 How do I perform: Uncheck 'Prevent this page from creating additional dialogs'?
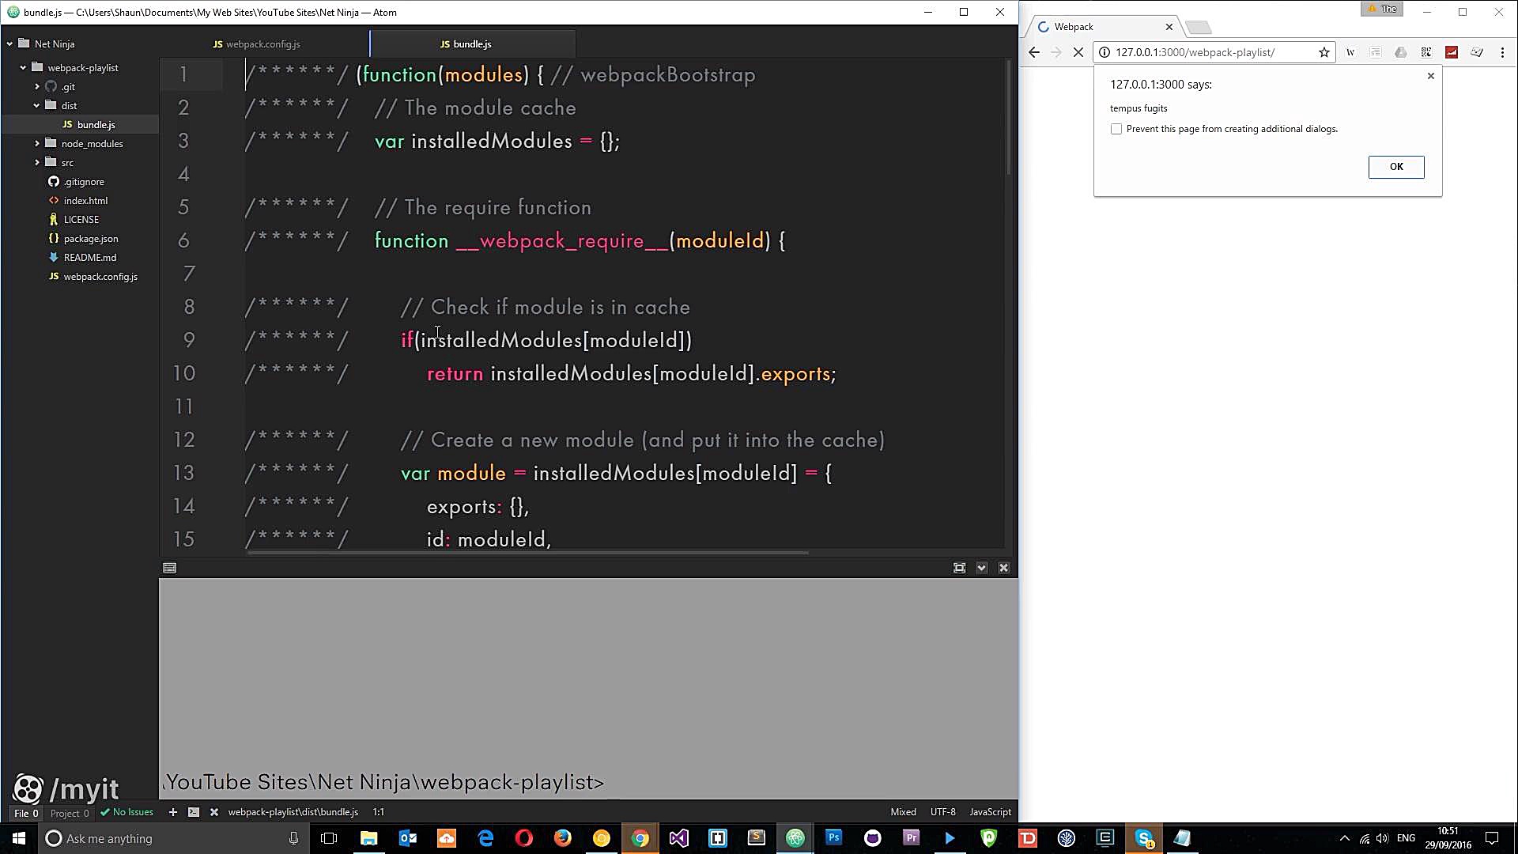1116,129
